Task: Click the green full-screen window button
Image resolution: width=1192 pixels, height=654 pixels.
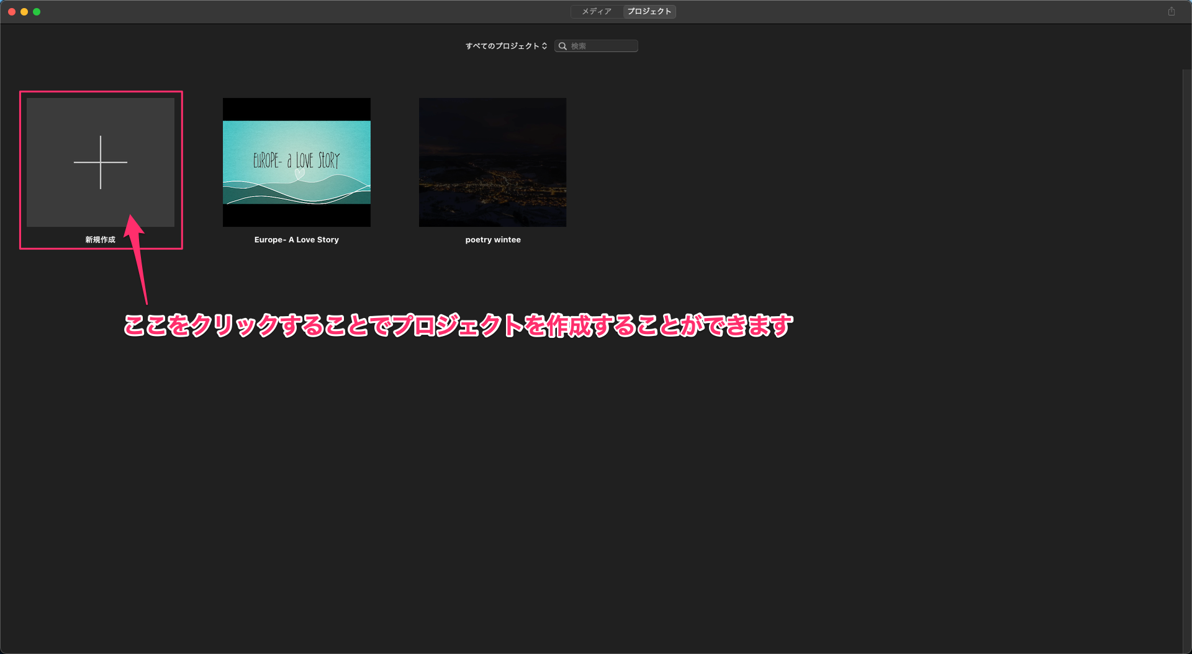Action: pos(37,12)
